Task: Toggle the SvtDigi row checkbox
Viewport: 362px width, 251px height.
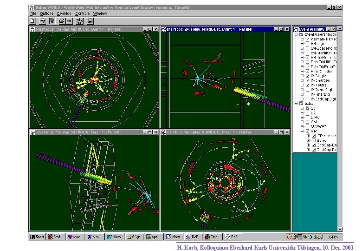Action: pyautogui.click(x=307, y=44)
